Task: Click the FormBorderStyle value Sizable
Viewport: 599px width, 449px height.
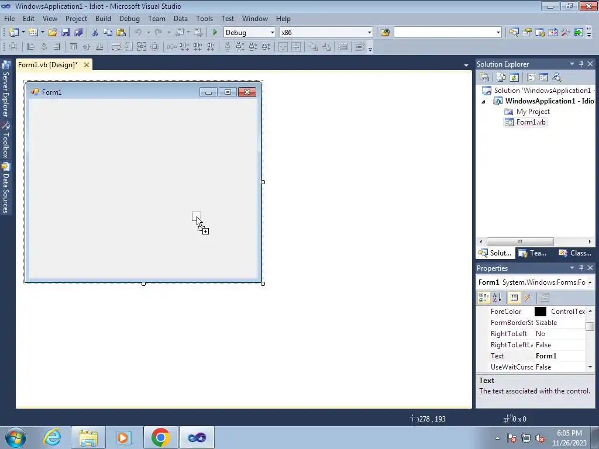Action: pyautogui.click(x=546, y=323)
